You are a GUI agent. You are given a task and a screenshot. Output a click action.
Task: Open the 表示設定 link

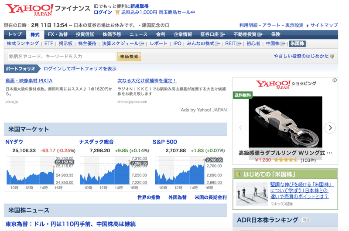294,25
